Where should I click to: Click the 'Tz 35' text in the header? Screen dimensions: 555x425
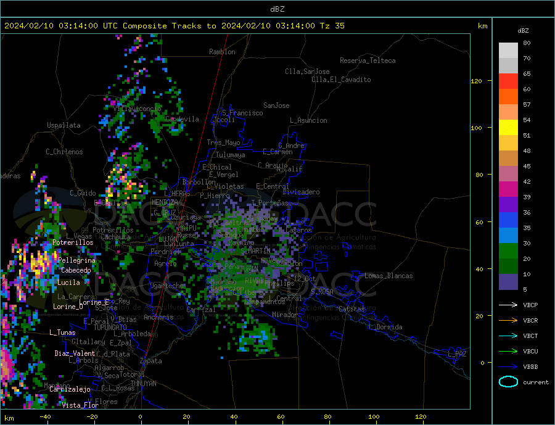[332, 26]
